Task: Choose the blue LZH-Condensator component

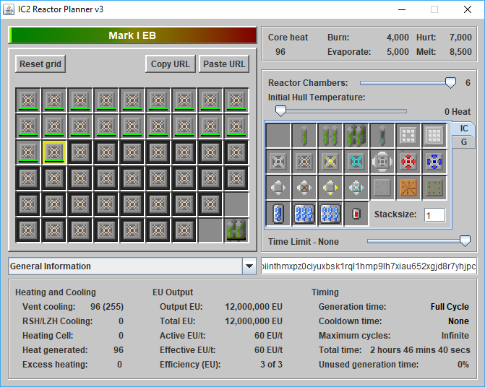Action: tap(434, 162)
